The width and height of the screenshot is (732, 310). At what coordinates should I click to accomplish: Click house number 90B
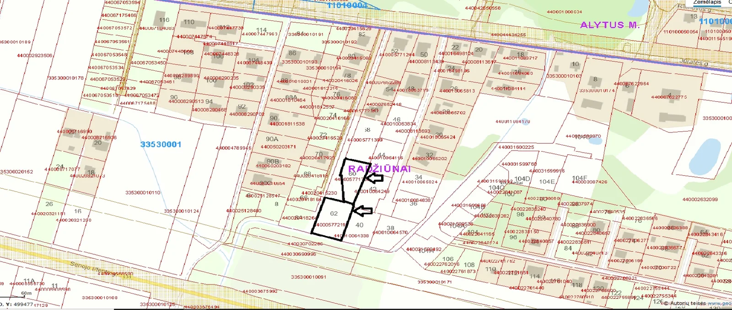coord(273,161)
